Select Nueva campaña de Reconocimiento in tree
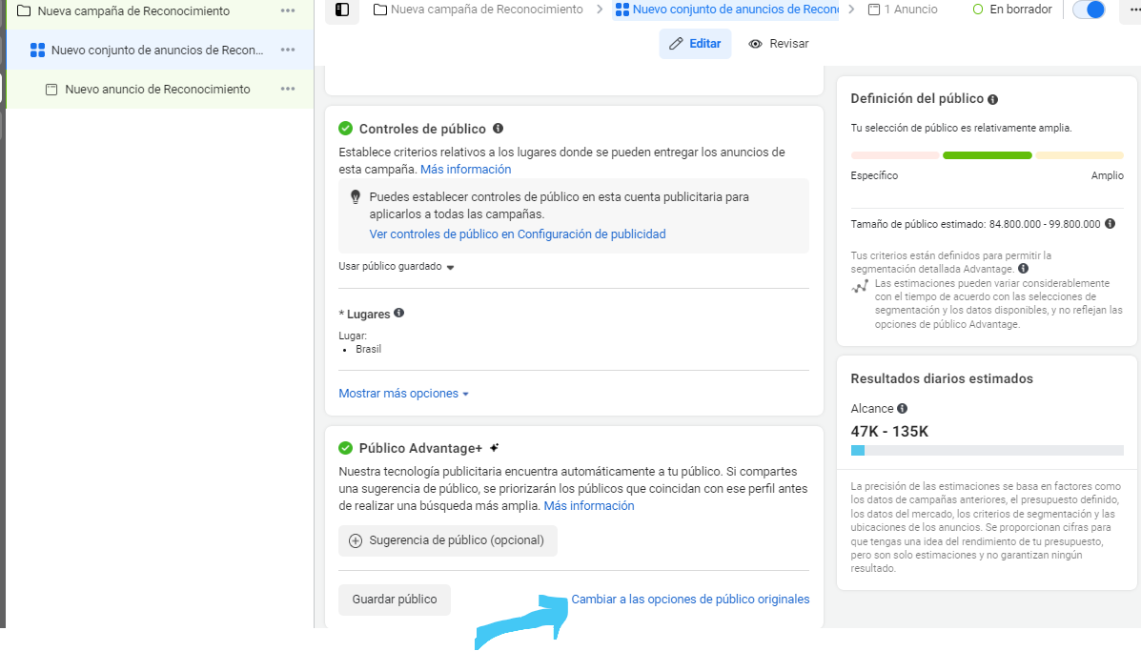1141x651 pixels. (133, 10)
